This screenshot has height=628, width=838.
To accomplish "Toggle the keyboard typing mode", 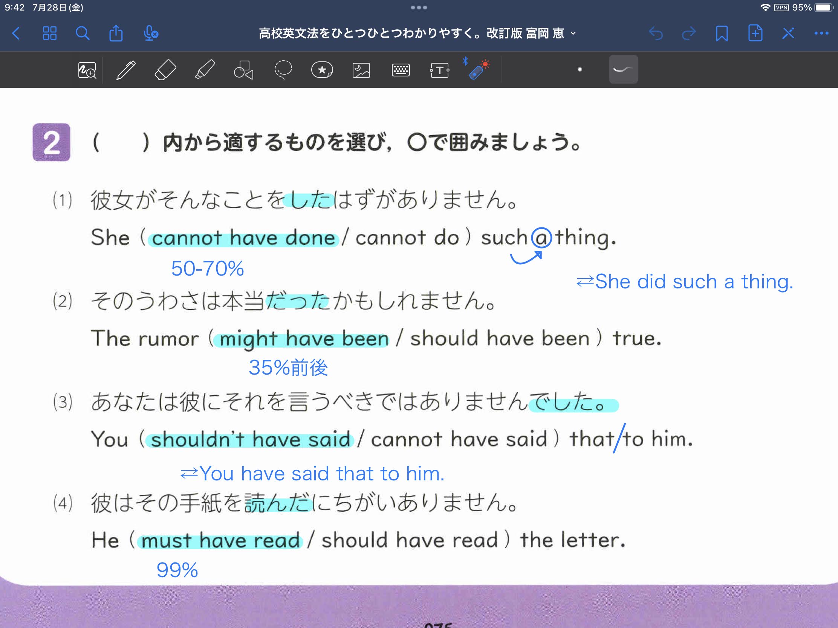I will pos(401,70).
